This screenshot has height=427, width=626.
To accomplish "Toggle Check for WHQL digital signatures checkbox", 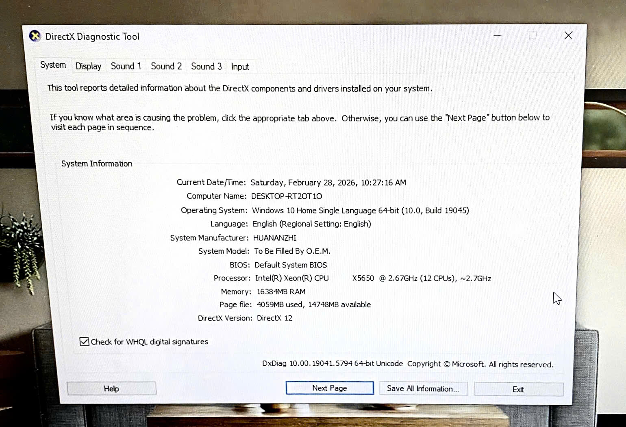I will pos(84,341).
